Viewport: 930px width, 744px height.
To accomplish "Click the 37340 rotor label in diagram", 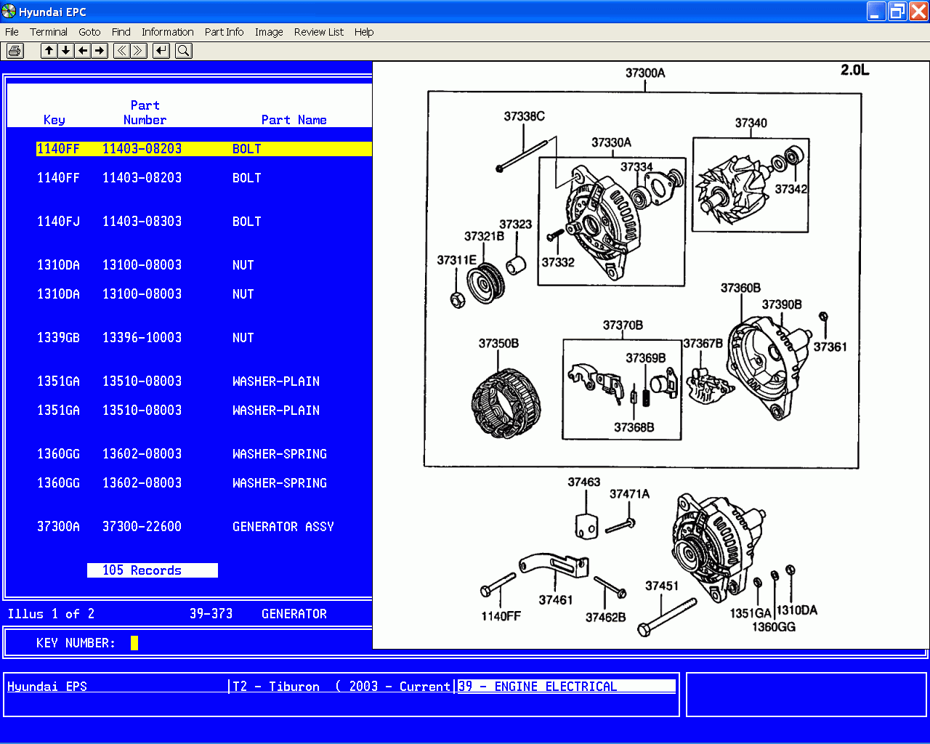I will pos(751,123).
